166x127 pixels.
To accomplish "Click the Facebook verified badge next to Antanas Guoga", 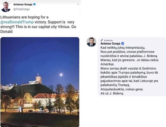I will tap(123, 43).
